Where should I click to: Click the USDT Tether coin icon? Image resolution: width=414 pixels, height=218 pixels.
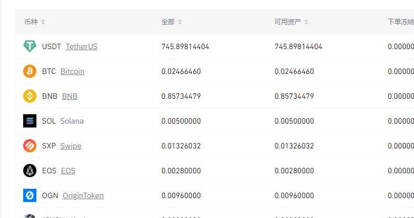click(30, 46)
